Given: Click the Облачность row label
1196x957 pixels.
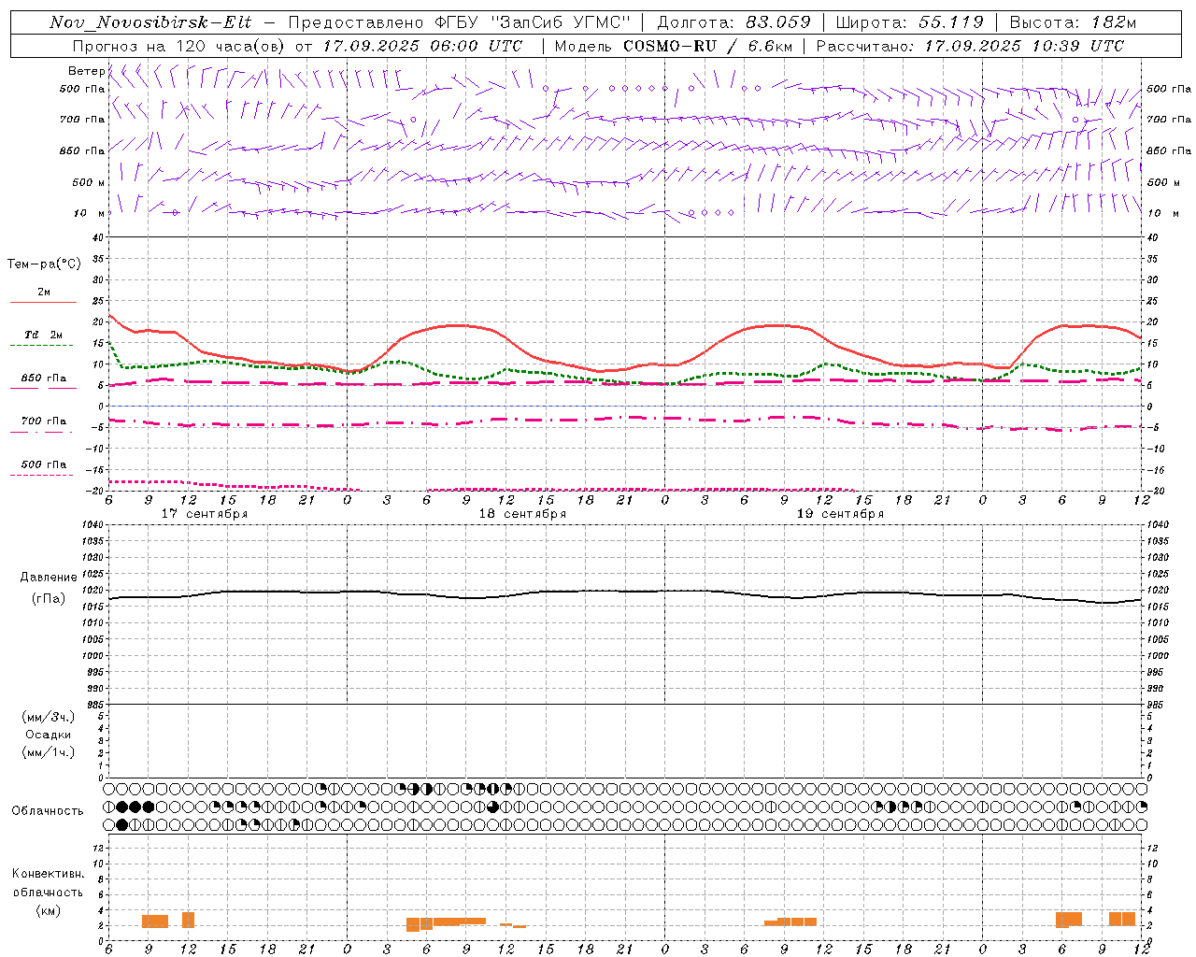Looking at the screenshot, I should click(x=48, y=810).
